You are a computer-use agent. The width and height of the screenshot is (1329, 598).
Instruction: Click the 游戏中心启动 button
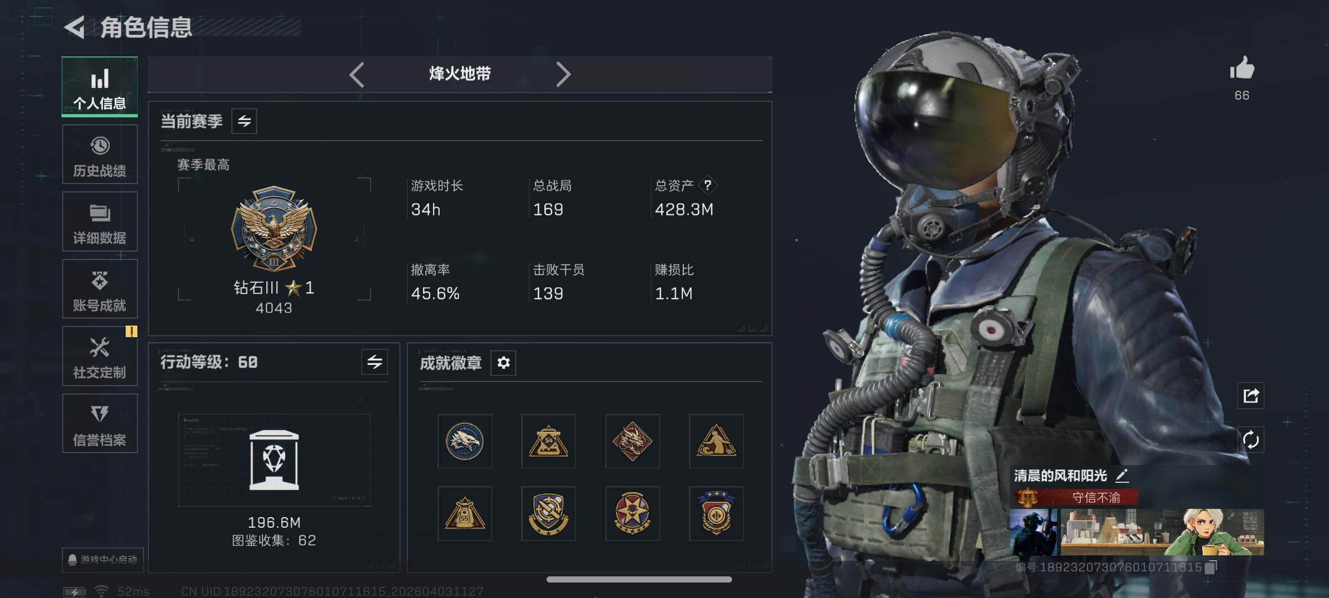[103, 559]
